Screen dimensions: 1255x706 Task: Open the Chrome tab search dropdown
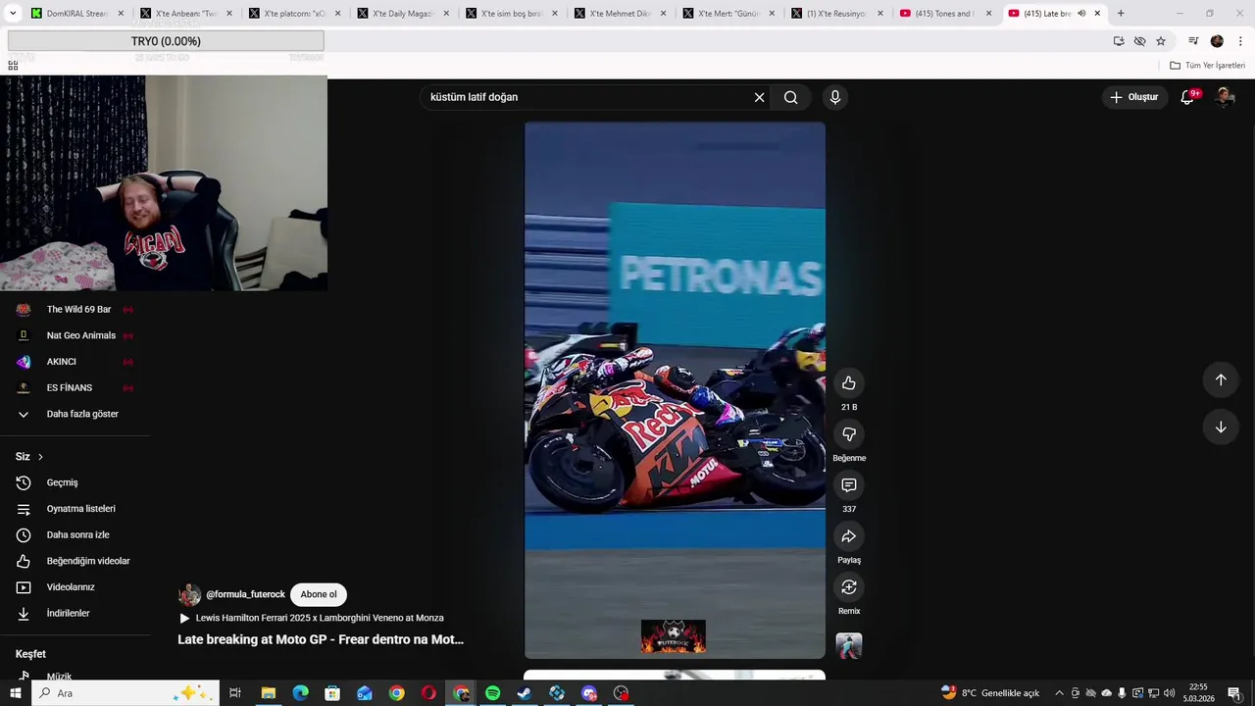13,14
